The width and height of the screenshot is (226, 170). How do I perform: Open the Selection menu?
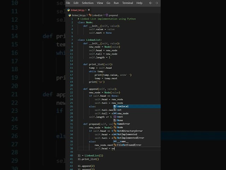click(88, 3)
